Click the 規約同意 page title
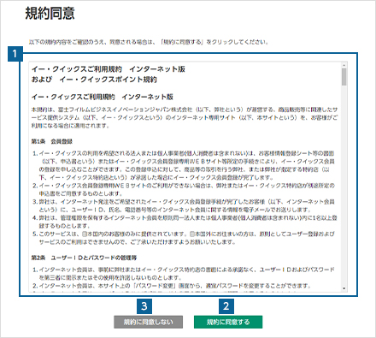Screen dimensions: 376x338 coord(50,14)
